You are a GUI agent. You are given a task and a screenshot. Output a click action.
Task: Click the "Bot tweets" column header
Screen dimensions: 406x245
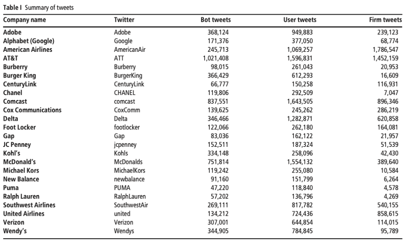(x=216, y=20)
